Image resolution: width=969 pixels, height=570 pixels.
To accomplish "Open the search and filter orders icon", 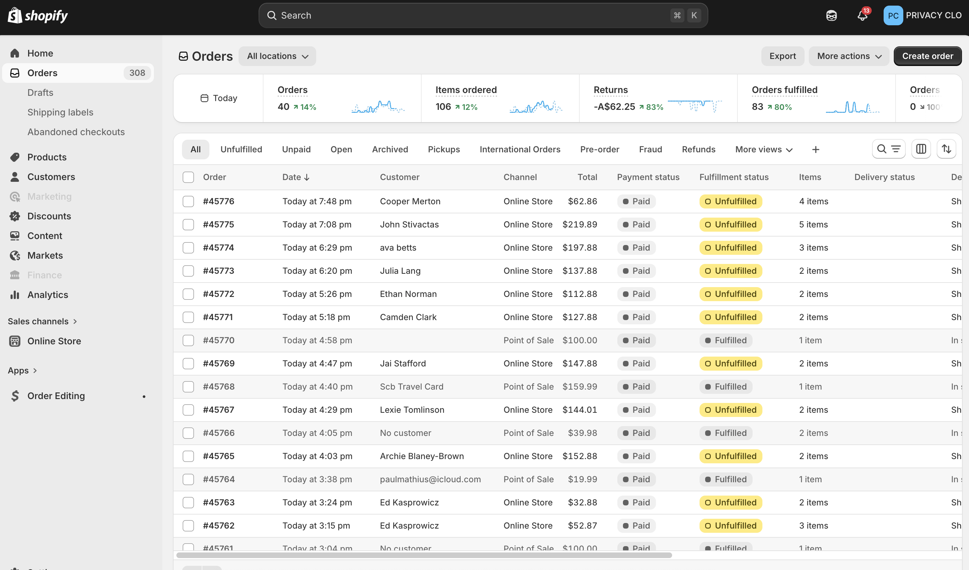I will point(889,149).
